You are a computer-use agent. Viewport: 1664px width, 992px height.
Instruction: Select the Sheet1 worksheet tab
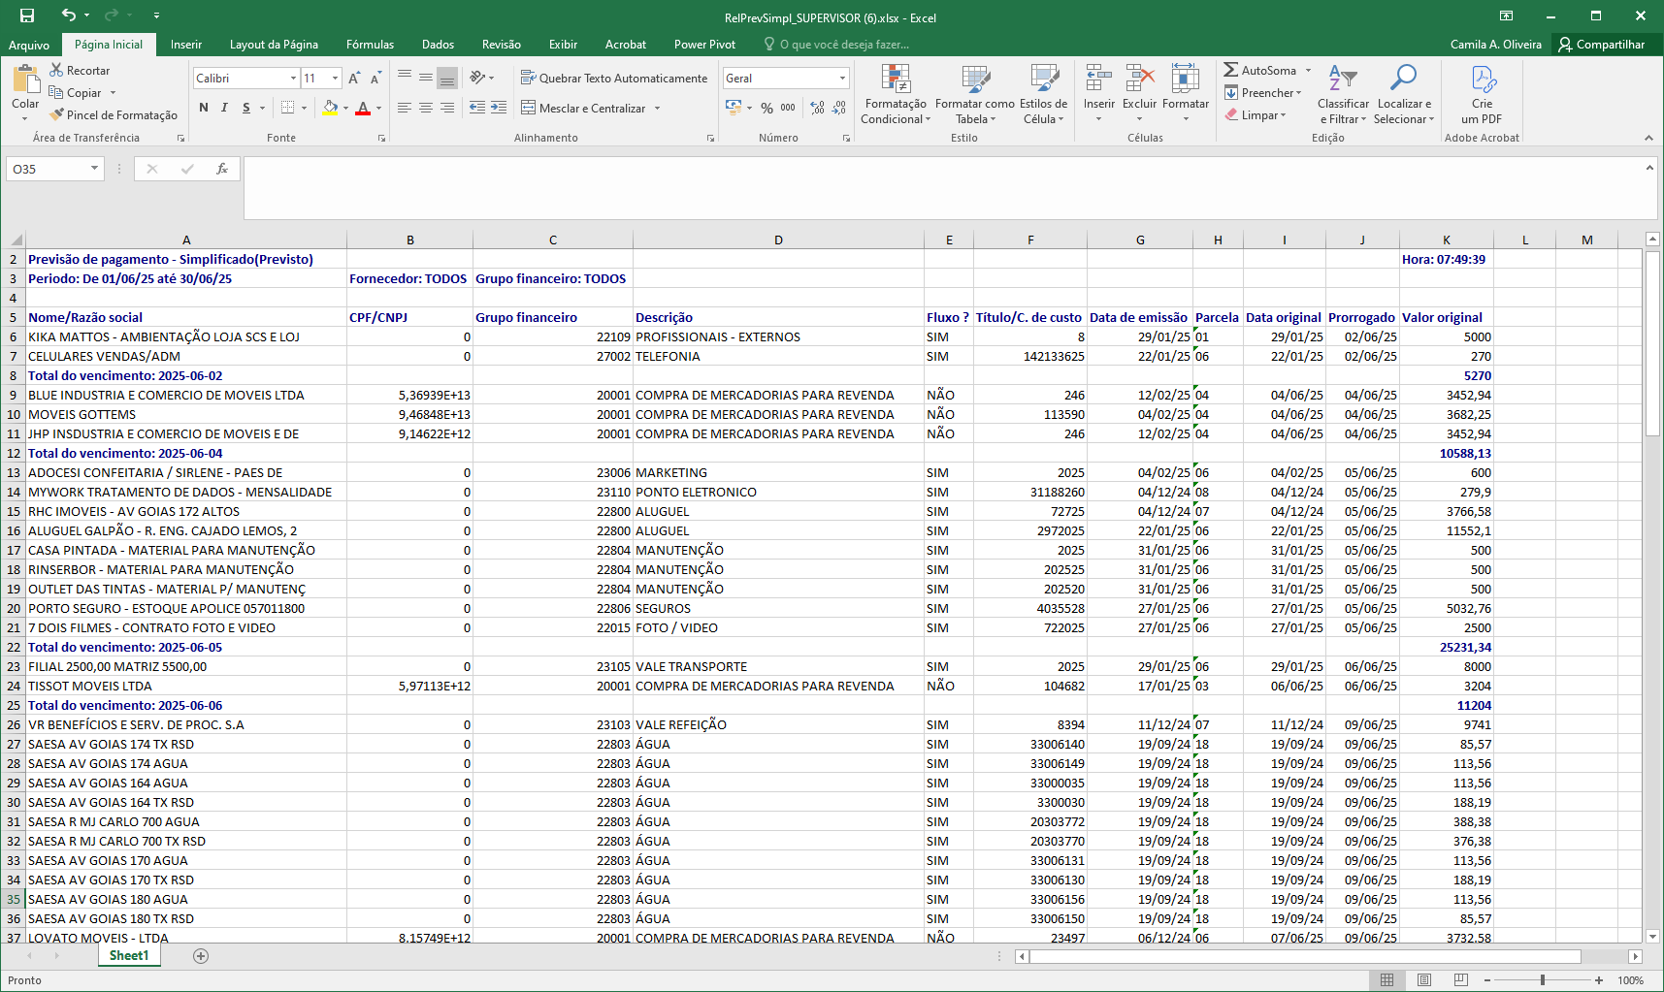click(x=129, y=956)
